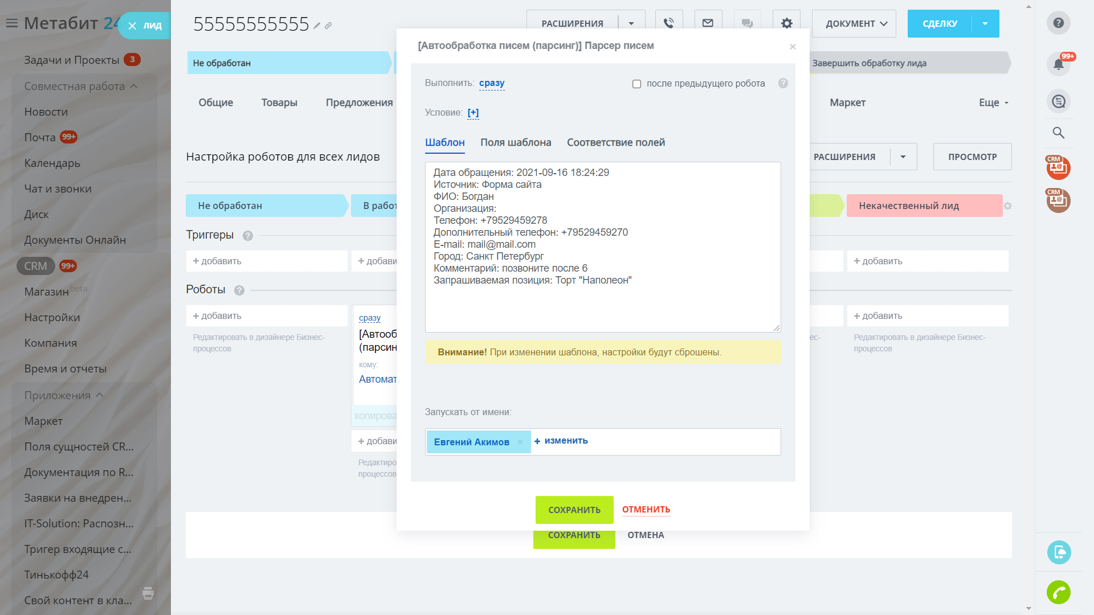This screenshot has height=615, width=1094.
Task: Click inside the template text area
Action: click(x=602, y=307)
